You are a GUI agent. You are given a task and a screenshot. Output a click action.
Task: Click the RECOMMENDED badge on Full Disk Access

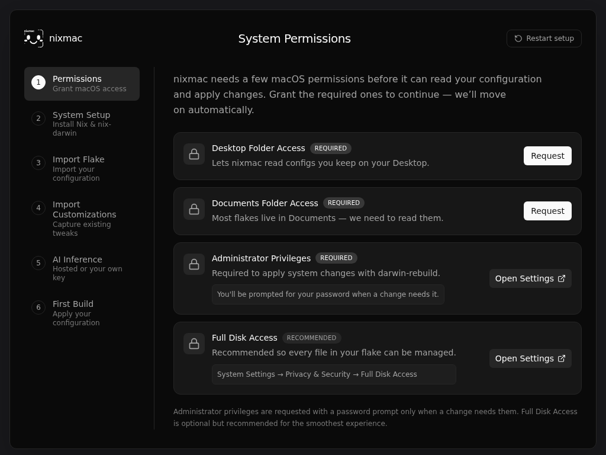click(311, 338)
